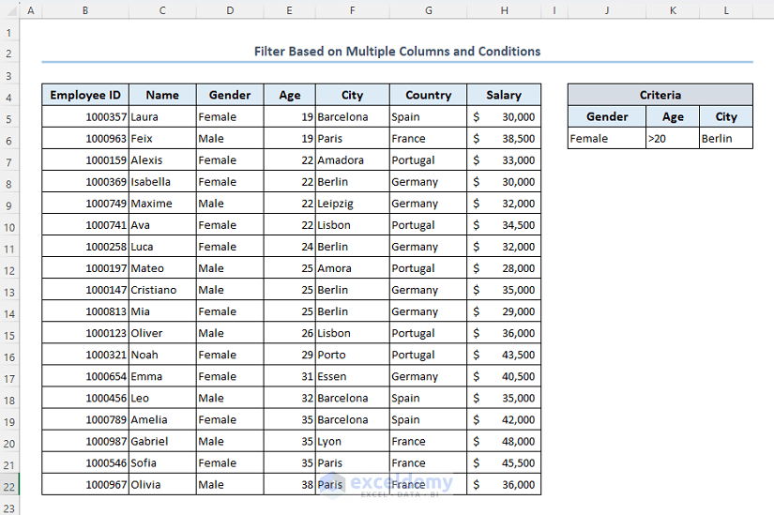
Task: Select row 5 header
Action: click(x=9, y=117)
